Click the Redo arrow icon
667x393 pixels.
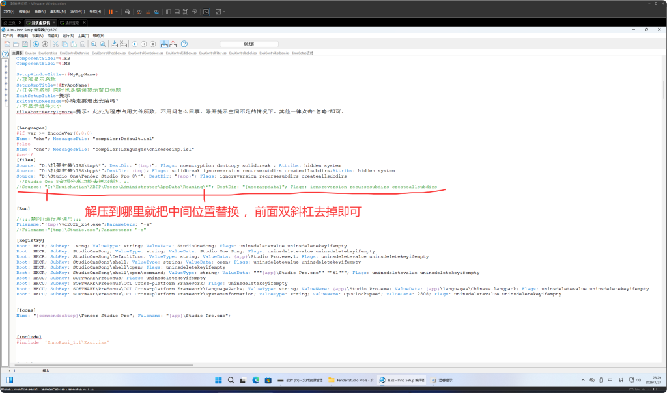click(x=45, y=44)
